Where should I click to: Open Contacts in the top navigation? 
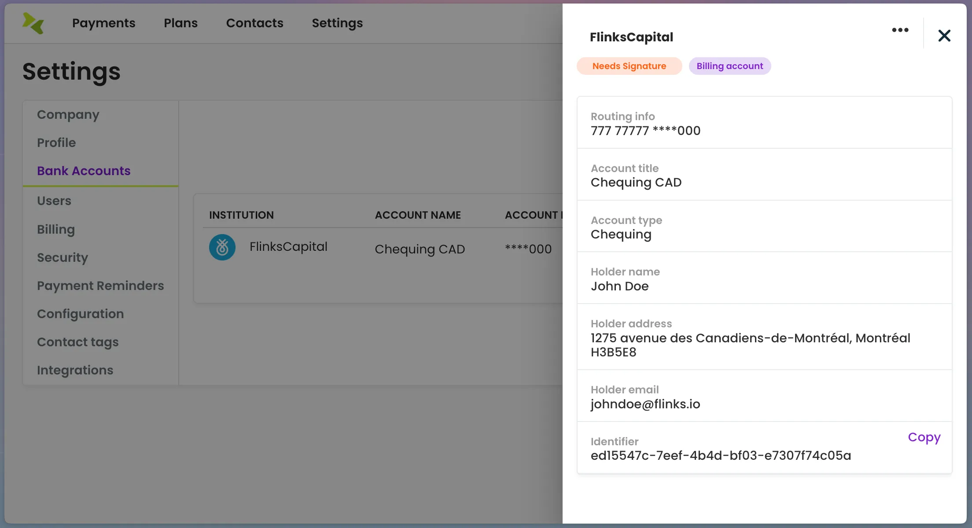click(x=255, y=23)
